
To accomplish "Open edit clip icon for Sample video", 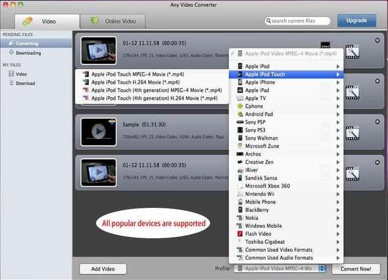I will 353,133.
